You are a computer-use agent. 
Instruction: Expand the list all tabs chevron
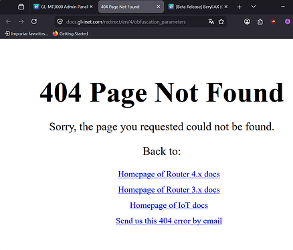pyautogui.click(x=254, y=7)
